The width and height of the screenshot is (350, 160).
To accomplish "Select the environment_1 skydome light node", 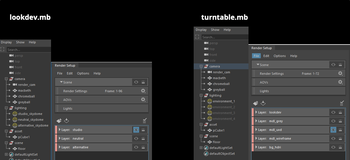I will point(224,101).
